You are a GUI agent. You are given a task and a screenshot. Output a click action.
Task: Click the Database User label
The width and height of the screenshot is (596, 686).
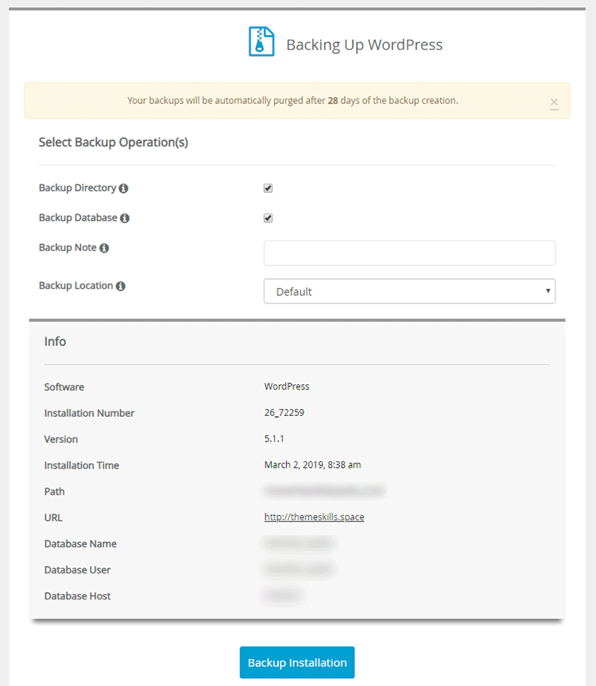78,570
